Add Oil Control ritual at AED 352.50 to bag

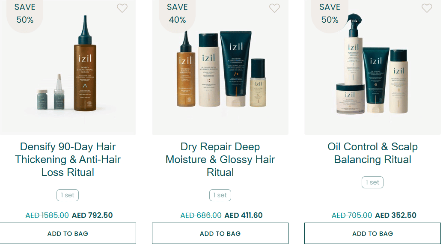[372, 233]
